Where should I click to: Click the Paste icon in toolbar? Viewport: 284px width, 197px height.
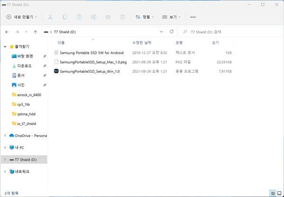[x=79, y=17]
